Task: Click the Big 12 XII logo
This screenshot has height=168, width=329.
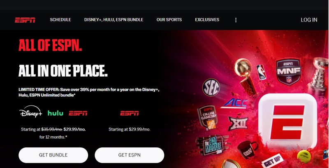Action: [x=238, y=124]
